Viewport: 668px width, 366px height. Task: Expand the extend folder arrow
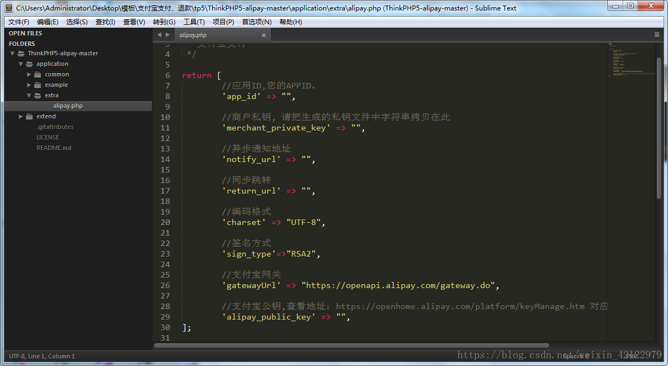[x=21, y=117]
